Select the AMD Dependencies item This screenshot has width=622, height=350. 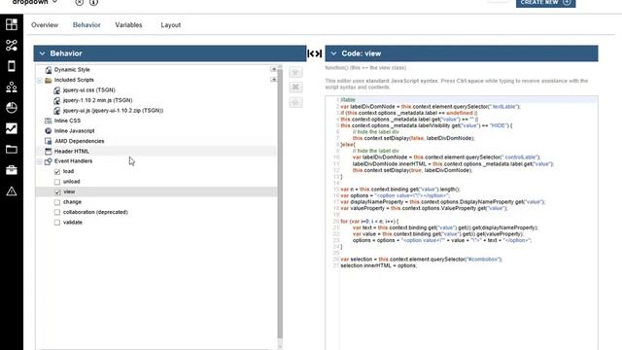(x=80, y=141)
